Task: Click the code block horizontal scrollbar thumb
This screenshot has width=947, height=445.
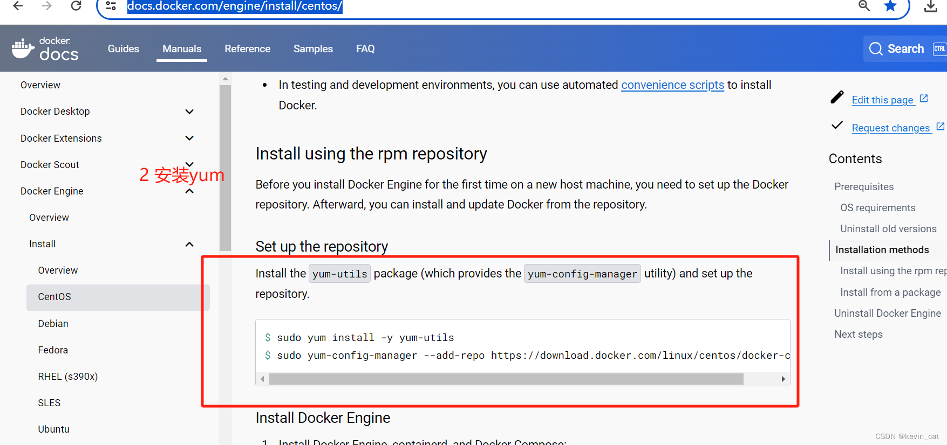Action: [x=506, y=379]
